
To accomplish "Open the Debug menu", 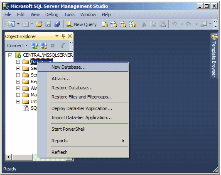I will coord(52,14).
